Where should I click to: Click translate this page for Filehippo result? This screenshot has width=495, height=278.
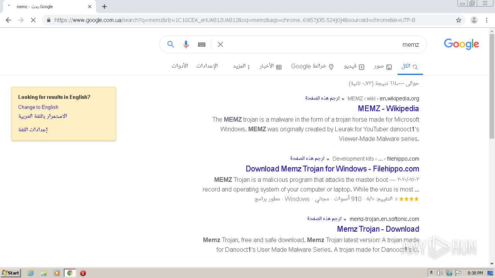[x=307, y=159]
